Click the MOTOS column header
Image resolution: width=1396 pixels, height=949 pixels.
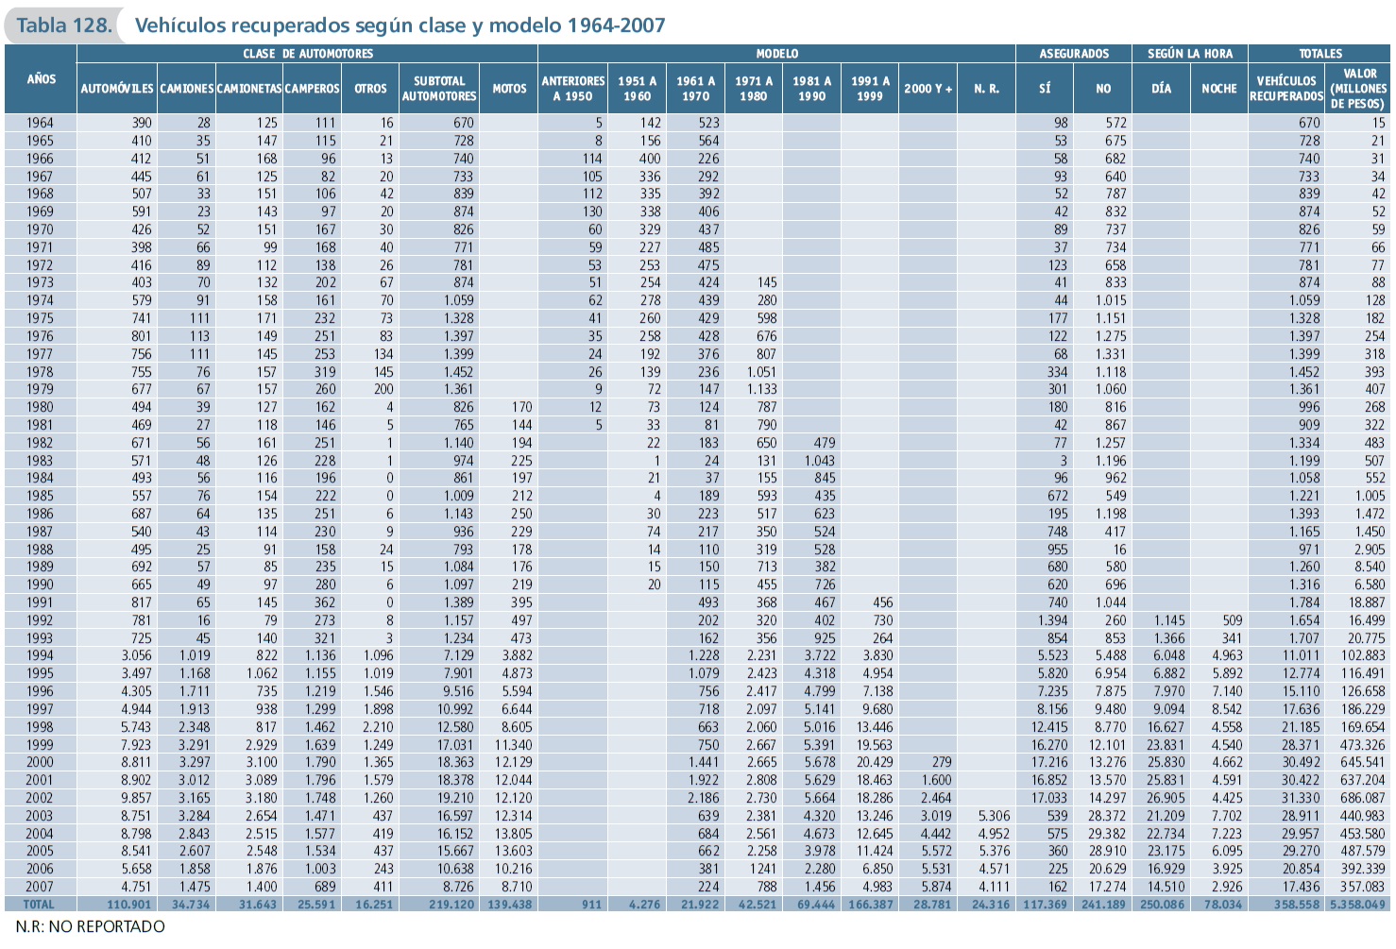click(509, 89)
